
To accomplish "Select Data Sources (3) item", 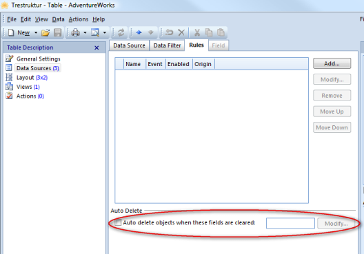I will click(38, 68).
